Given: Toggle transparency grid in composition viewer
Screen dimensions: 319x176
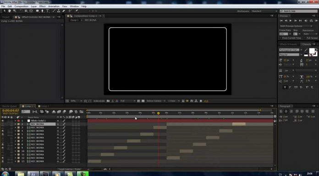Looking at the screenshot, I should [143, 101].
